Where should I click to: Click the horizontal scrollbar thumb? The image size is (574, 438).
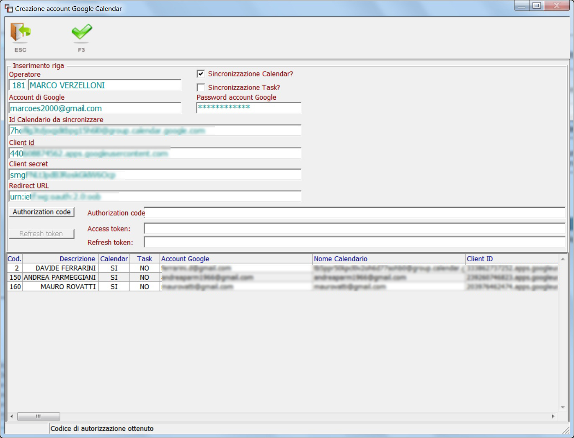click(x=39, y=417)
